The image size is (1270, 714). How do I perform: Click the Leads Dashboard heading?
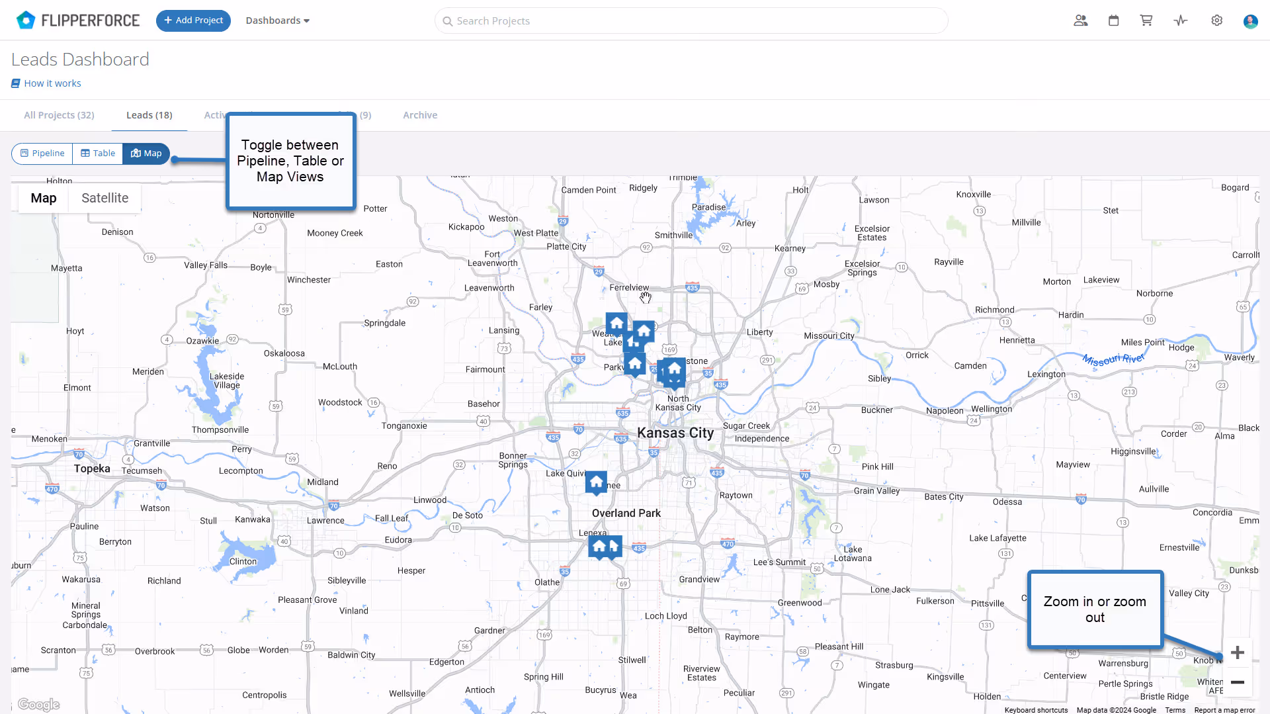[x=80, y=60]
